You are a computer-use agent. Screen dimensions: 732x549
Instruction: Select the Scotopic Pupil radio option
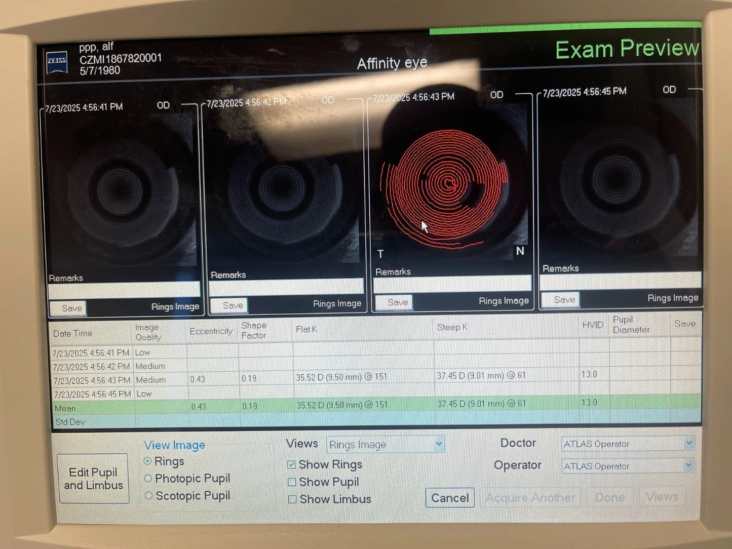pos(148,495)
